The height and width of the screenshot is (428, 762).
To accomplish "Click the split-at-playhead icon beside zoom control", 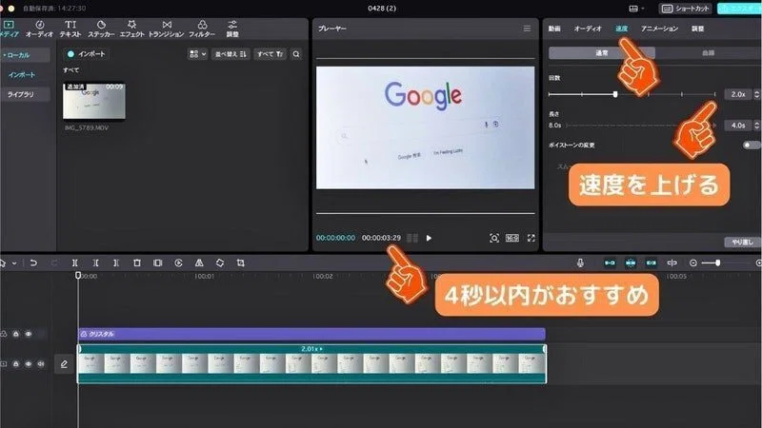I will pyautogui.click(x=672, y=263).
